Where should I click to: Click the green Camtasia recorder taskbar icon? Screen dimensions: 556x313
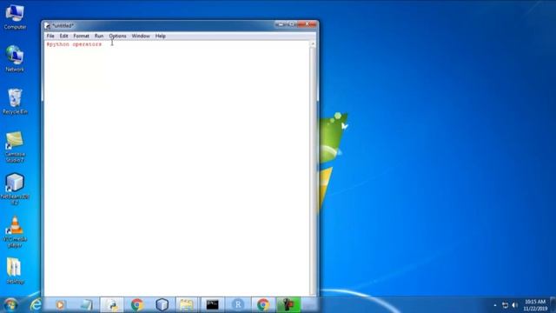[x=288, y=304]
